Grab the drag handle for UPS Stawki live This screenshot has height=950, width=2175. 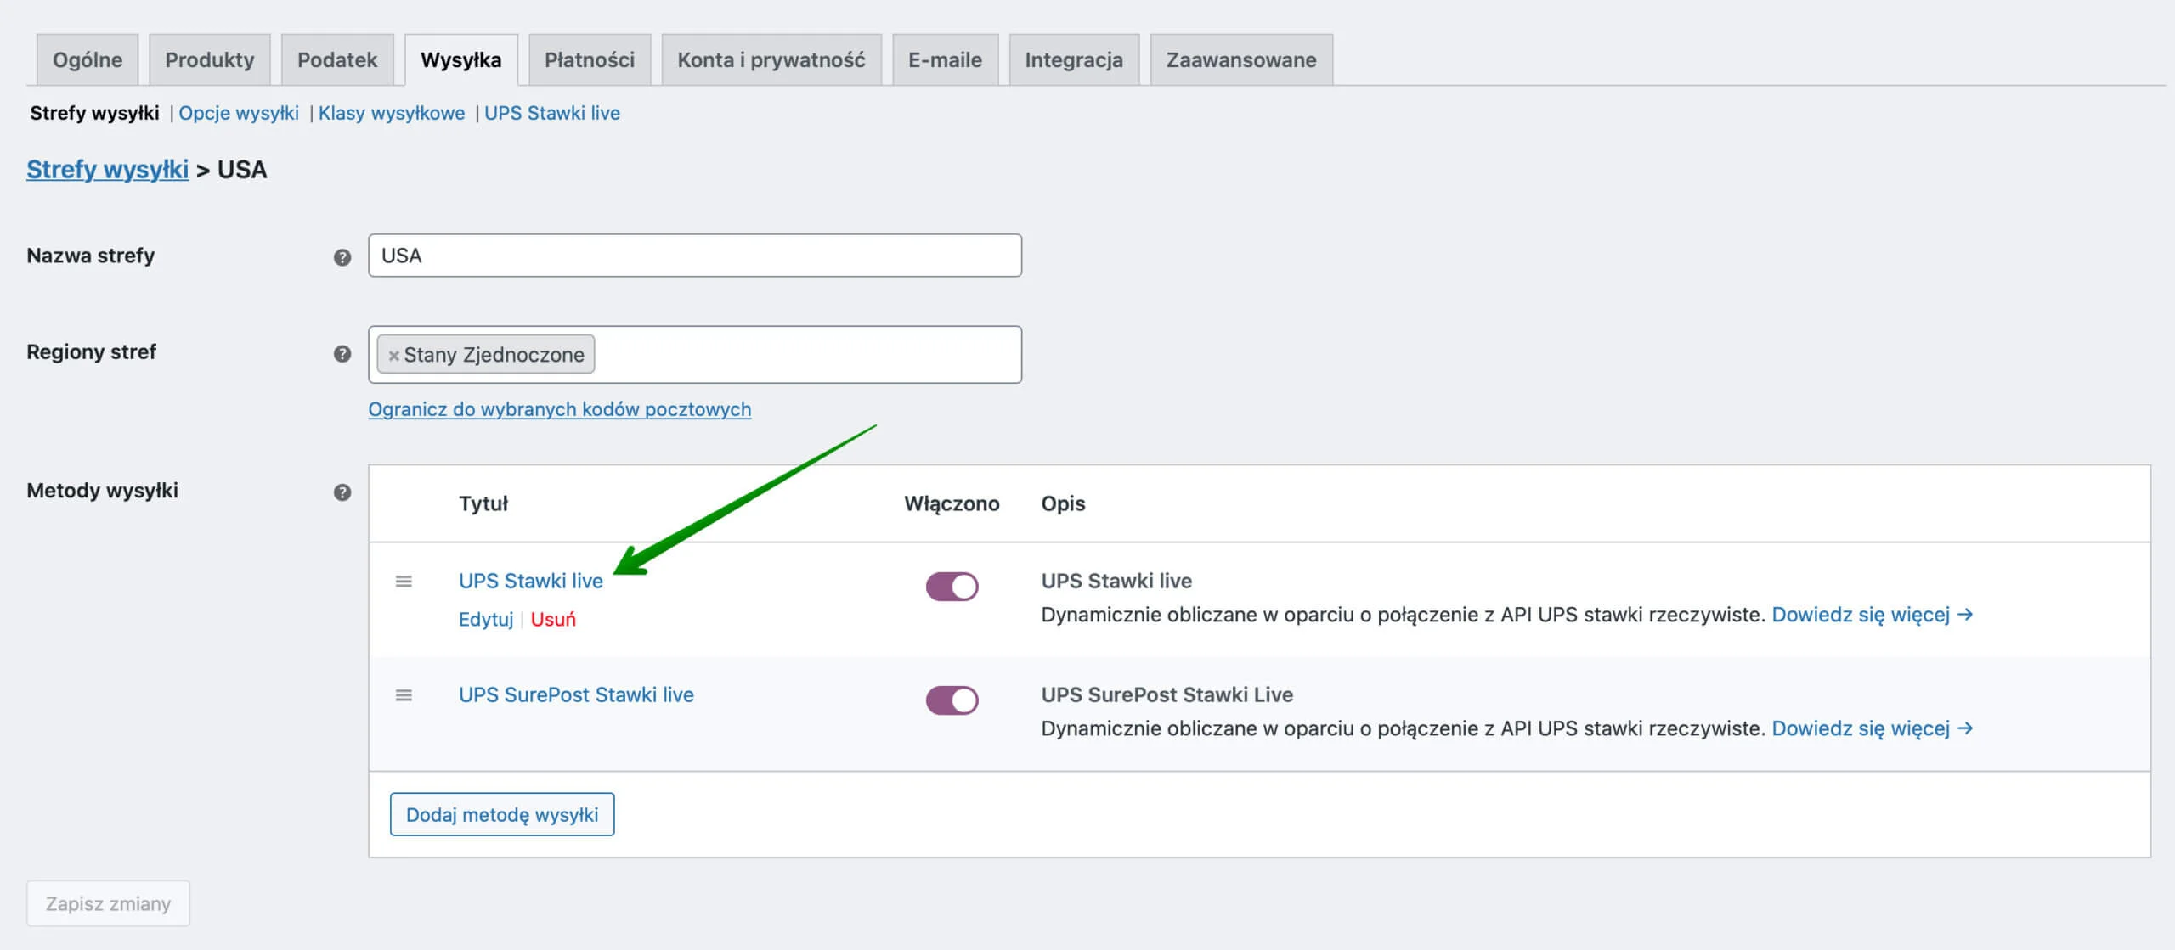tap(404, 582)
